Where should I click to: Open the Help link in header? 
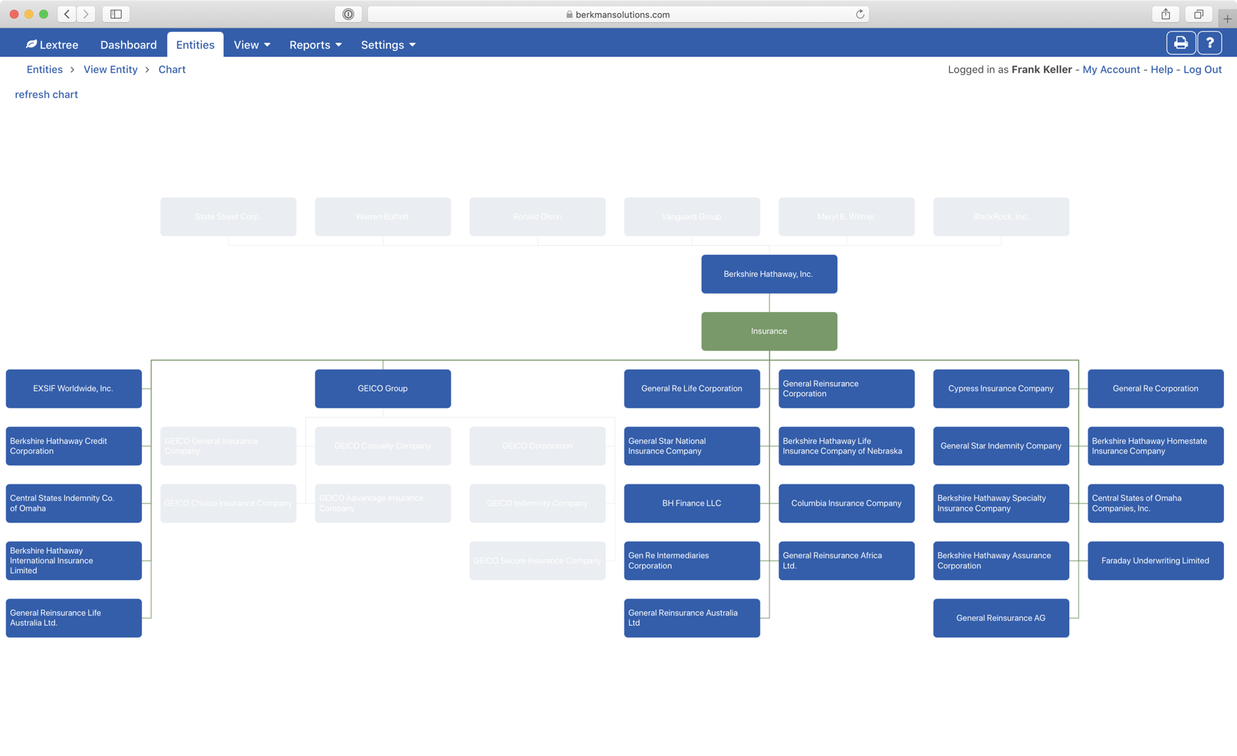1161,69
